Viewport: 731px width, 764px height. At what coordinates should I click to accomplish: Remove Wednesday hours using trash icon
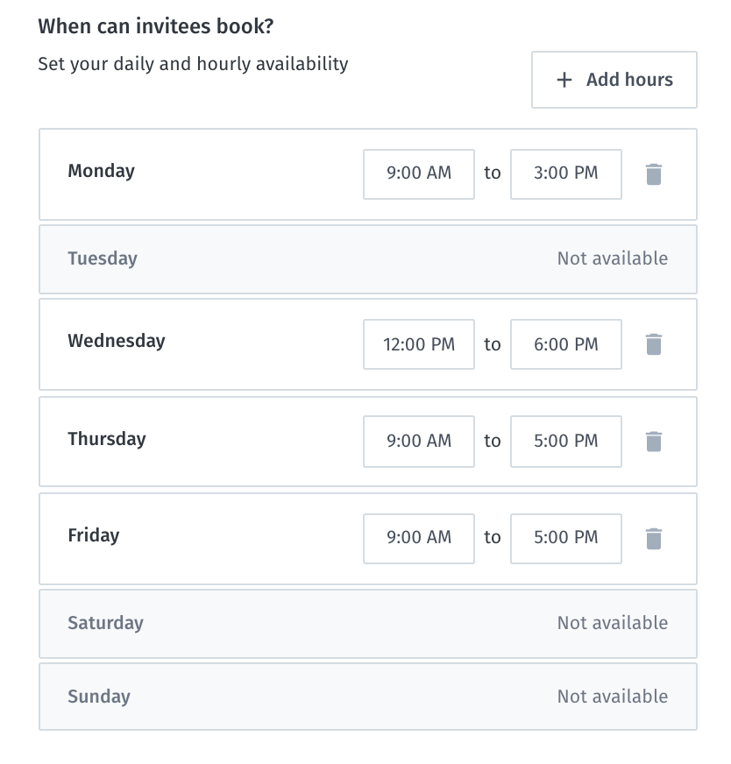pos(653,344)
